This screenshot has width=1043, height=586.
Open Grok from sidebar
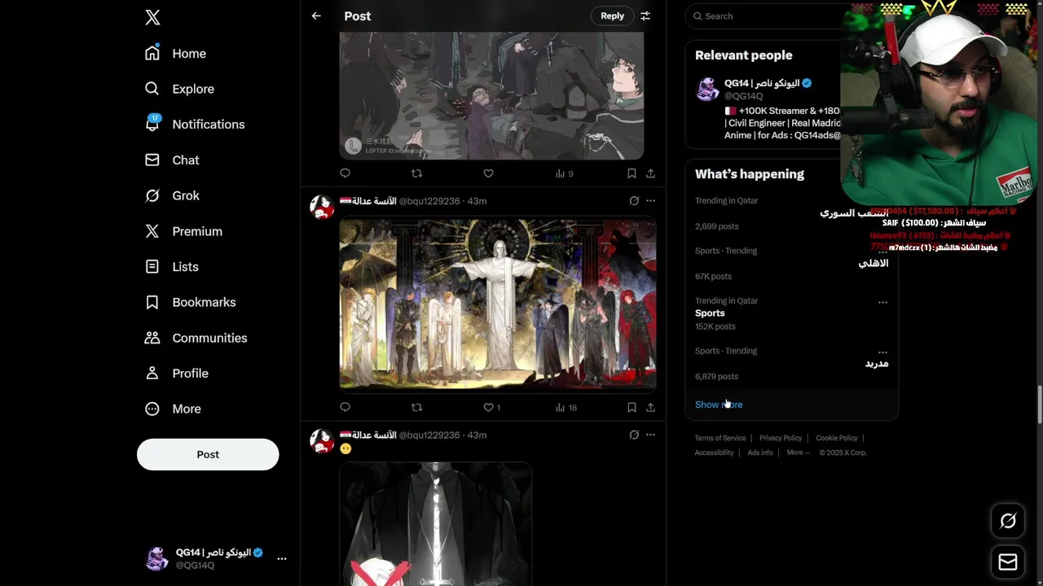pos(171,195)
